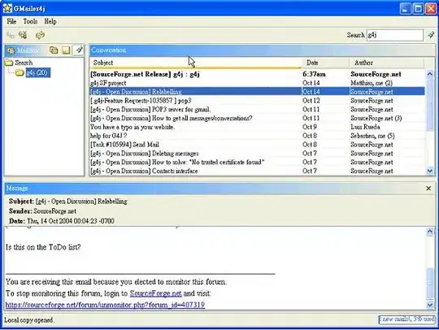The image size is (439, 330).
Task: Sort the list by the Author column header
Action: click(x=387, y=63)
